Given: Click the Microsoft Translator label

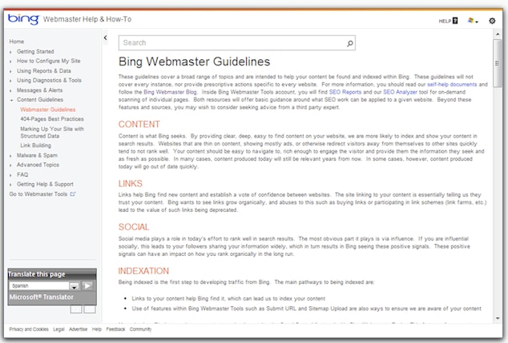Looking at the screenshot, I should (42, 297).
